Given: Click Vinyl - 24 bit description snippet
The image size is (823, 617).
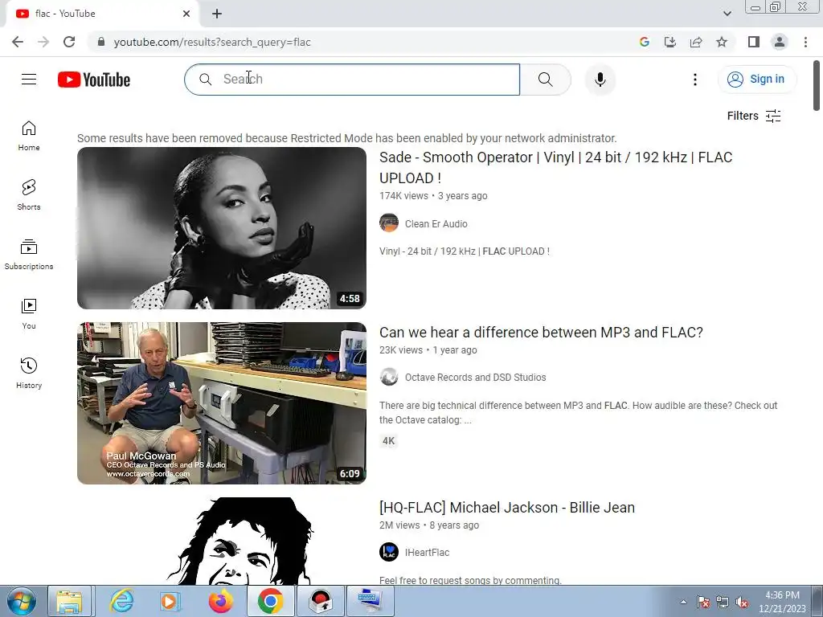Looking at the screenshot, I should point(465,251).
